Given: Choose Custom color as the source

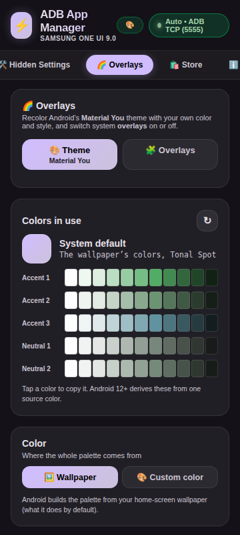Looking at the screenshot, I should (170, 477).
